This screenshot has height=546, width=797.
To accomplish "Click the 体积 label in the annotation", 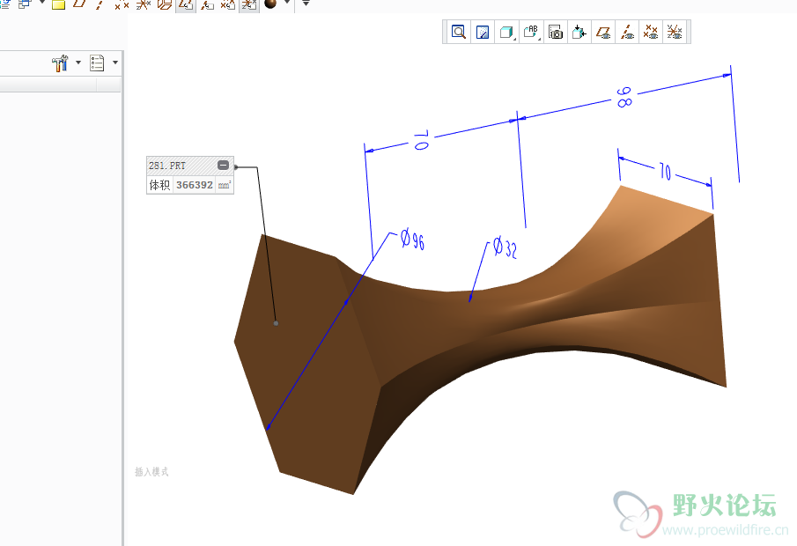I will [x=159, y=185].
